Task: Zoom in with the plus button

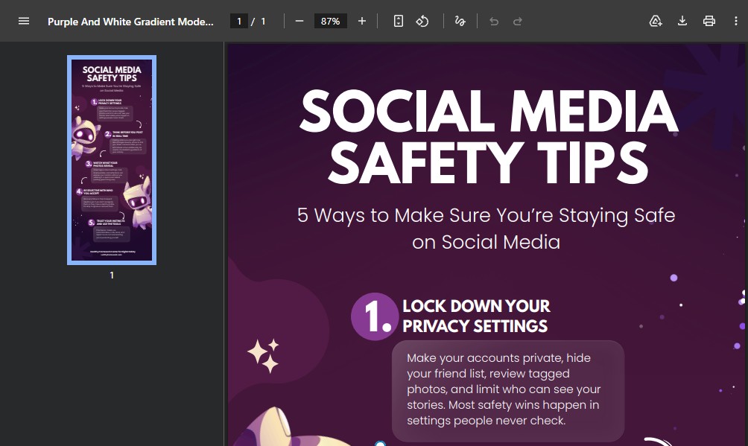Action: point(361,21)
